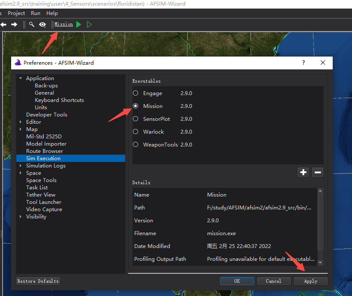Click the Mission executable label in toolbar
The image size is (352, 296).
tap(64, 24)
